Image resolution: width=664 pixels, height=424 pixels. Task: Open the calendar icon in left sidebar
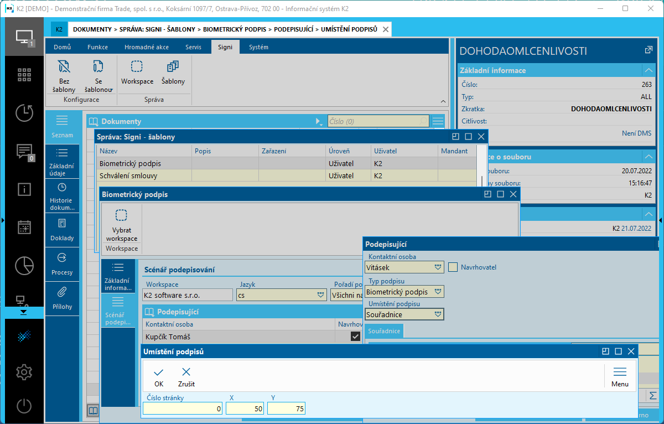[24, 227]
